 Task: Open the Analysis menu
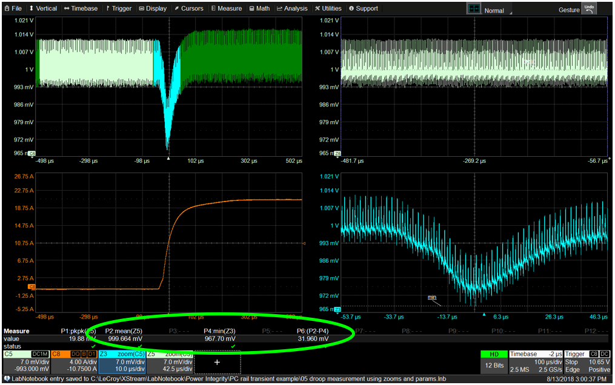pos(292,8)
